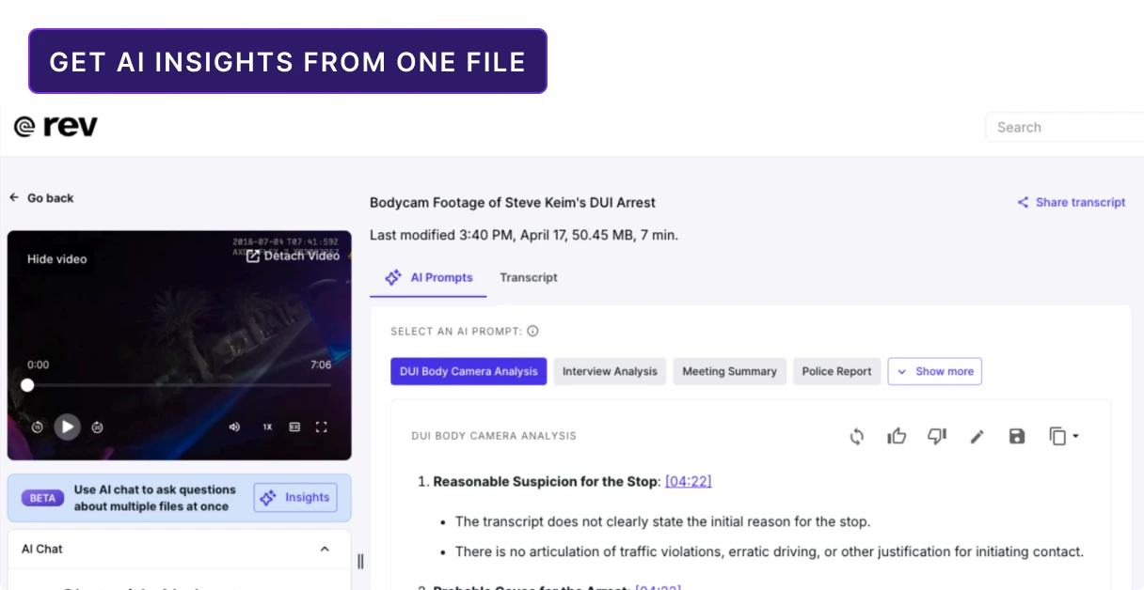Click Bodycam Footage of Steve Keim's title
Image resolution: width=1144 pixels, height=590 pixels.
pos(513,202)
